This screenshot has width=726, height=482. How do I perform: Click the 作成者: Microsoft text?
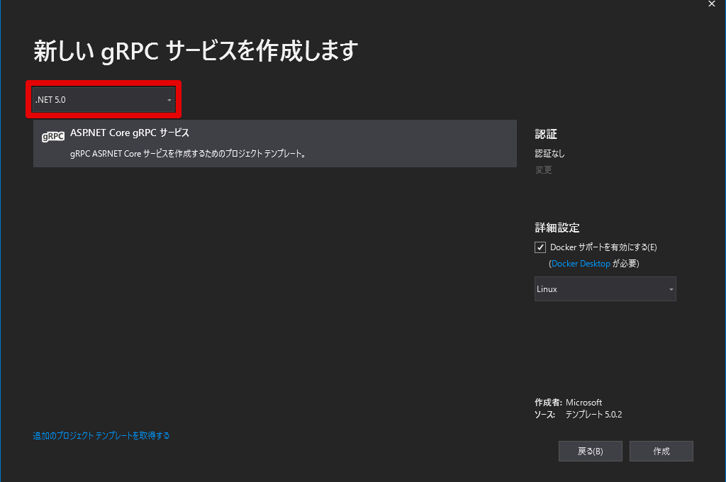coord(568,403)
